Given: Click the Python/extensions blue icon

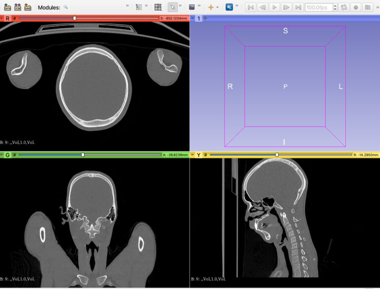Looking at the screenshot, I should click(x=229, y=7).
